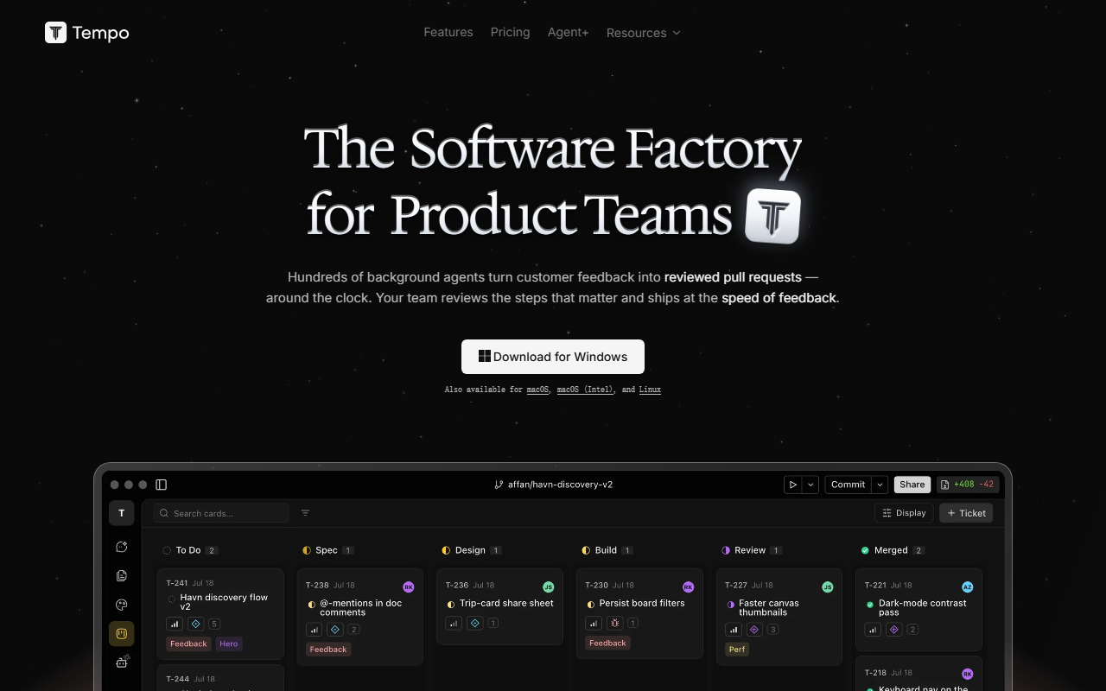Follow the macOS (Intel) download link
This screenshot has height=691, width=1106.
[585, 390]
